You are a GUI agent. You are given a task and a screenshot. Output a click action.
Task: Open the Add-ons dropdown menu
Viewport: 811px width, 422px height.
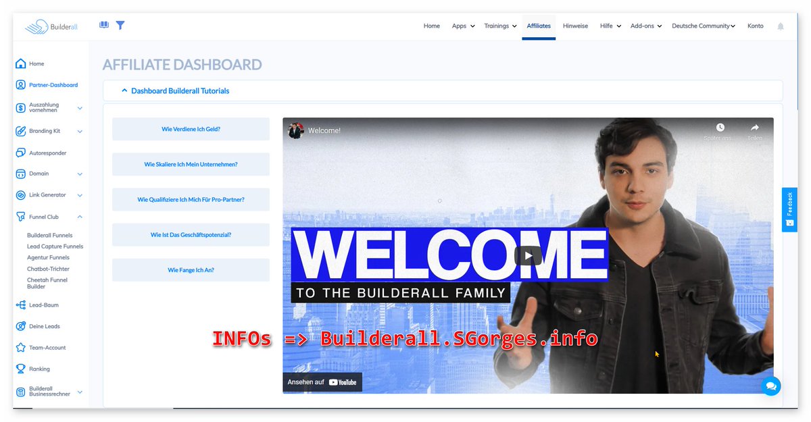click(x=645, y=26)
